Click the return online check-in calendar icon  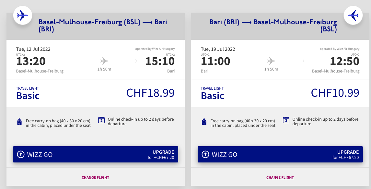point(286,120)
